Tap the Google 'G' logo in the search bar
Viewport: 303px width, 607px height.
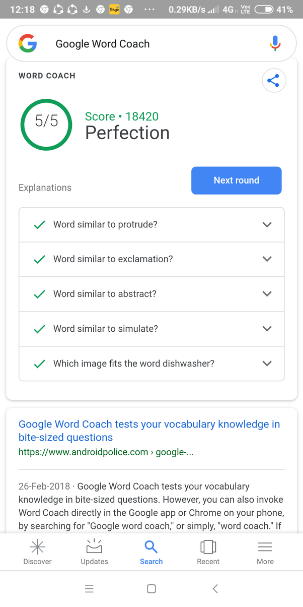click(28, 43)
